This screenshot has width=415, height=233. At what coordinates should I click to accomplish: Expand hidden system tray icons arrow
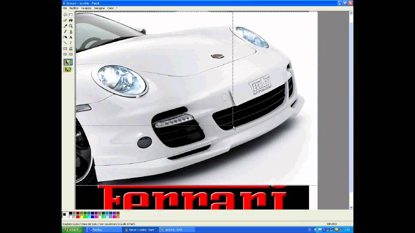316,230
